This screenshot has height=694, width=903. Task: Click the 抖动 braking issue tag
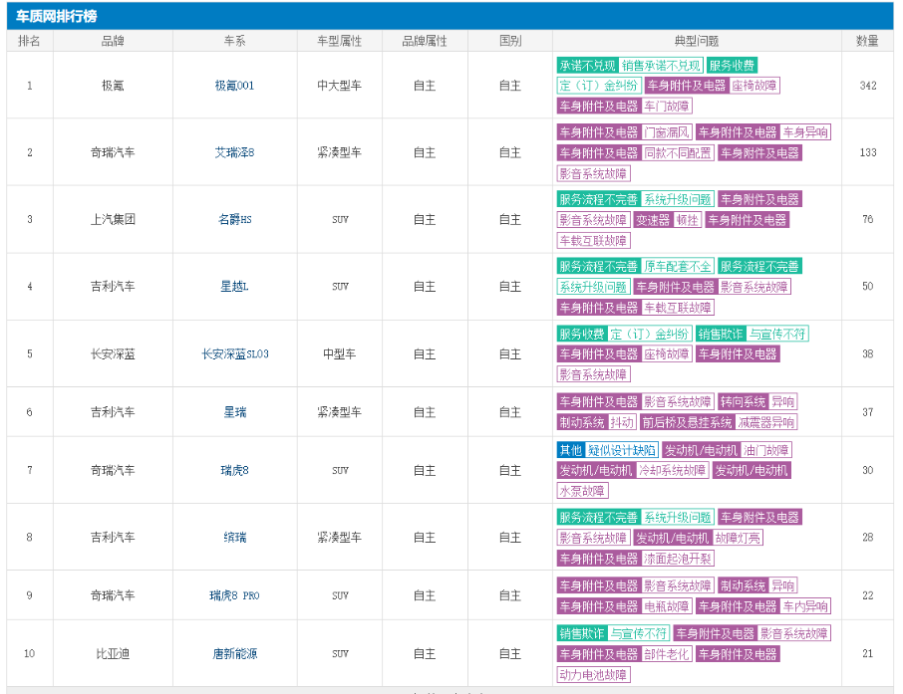(x=621, y=422)
